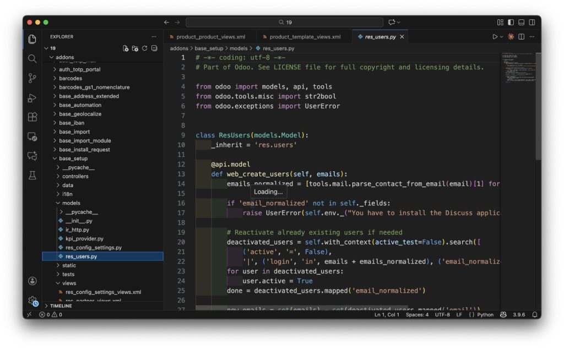Toggle the primary sidebar layout button
564x349 pixels.
click(511, 22)
